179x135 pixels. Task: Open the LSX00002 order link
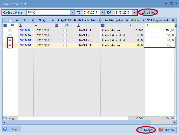coord(25,35)
